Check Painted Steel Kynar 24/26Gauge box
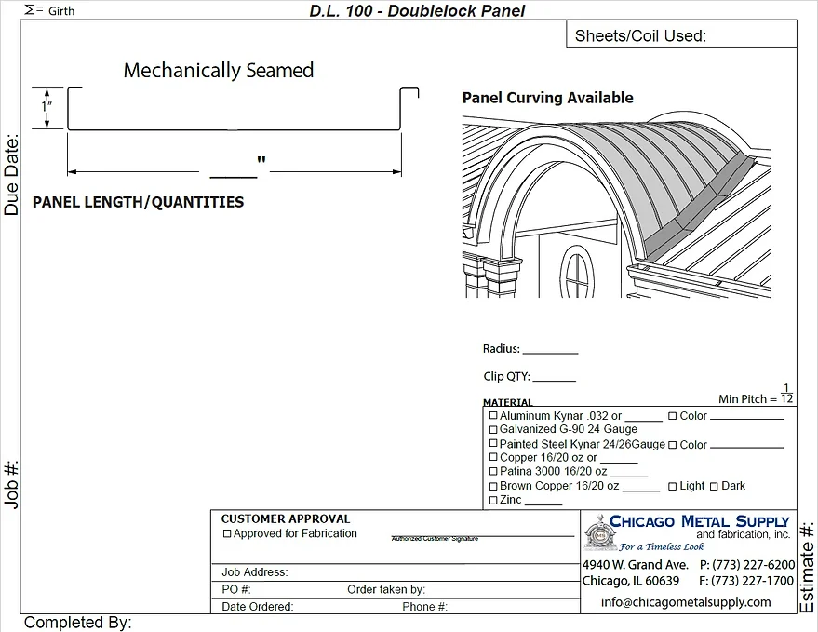 coord(493,444)
